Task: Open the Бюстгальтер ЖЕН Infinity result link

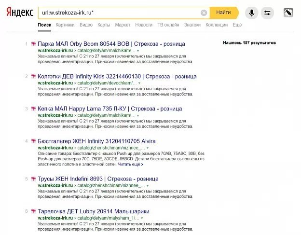Action: point(96,141)
